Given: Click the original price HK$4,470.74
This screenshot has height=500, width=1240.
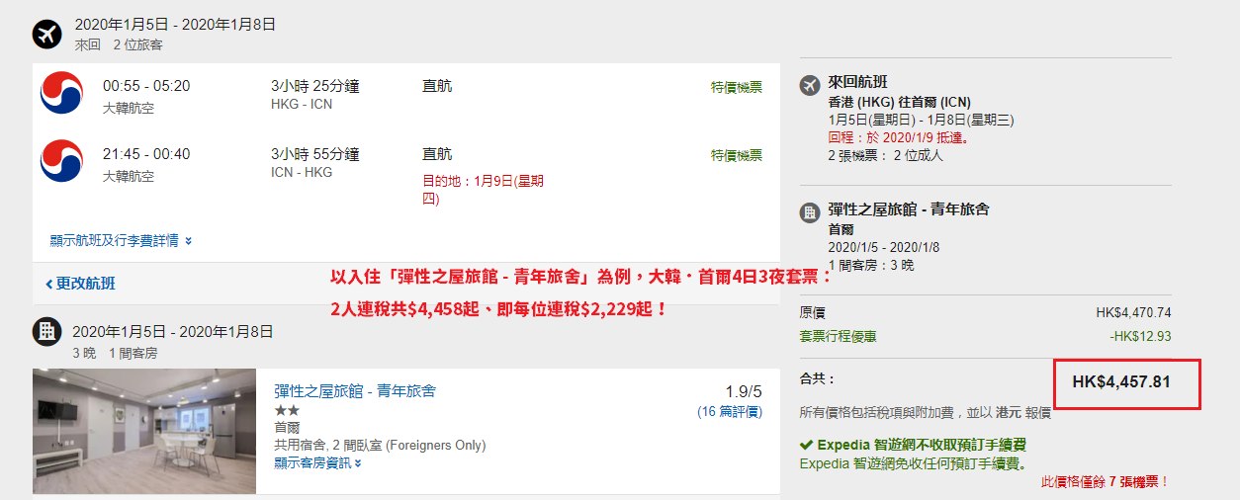Looking at the screenshot, I should click(1133, 313).
